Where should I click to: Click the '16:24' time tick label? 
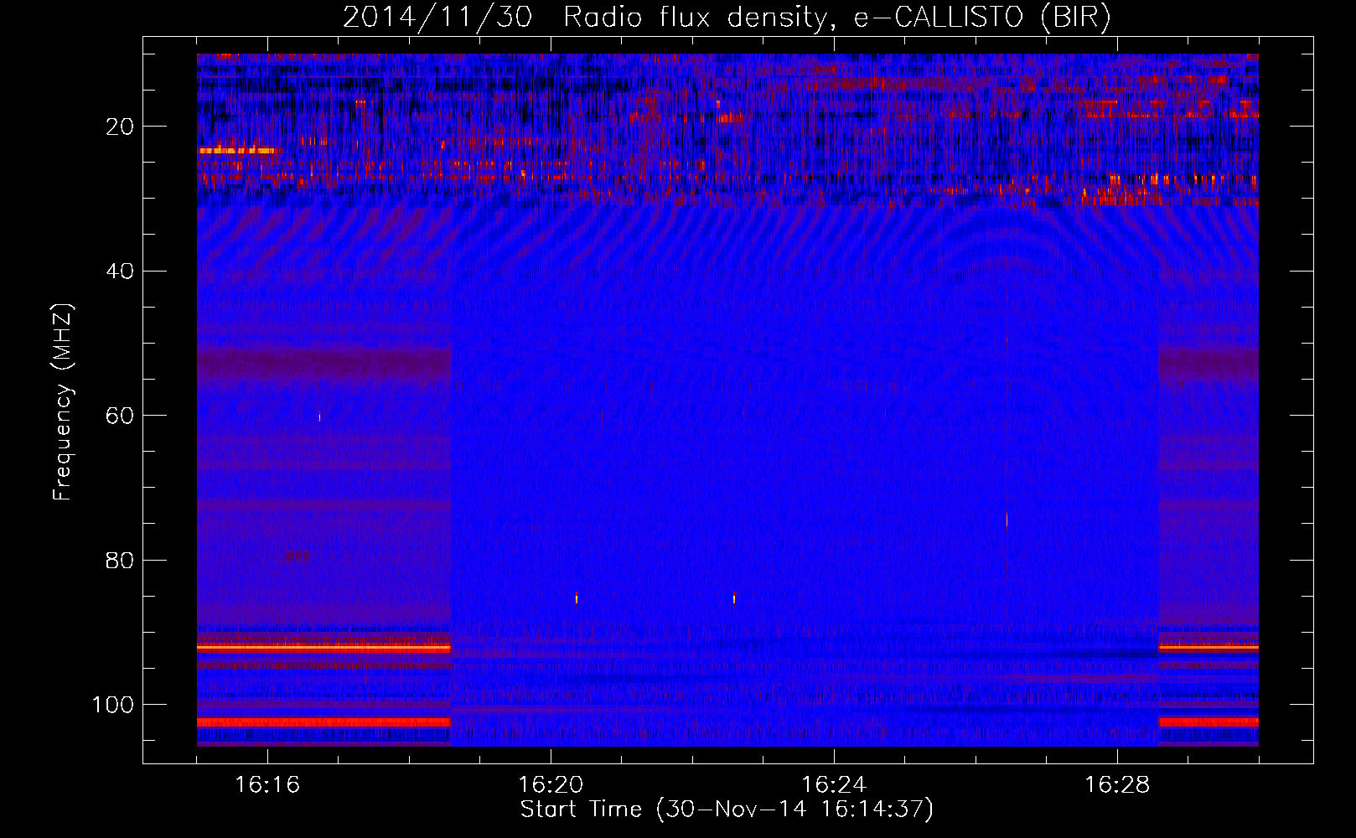coord(834,785)
